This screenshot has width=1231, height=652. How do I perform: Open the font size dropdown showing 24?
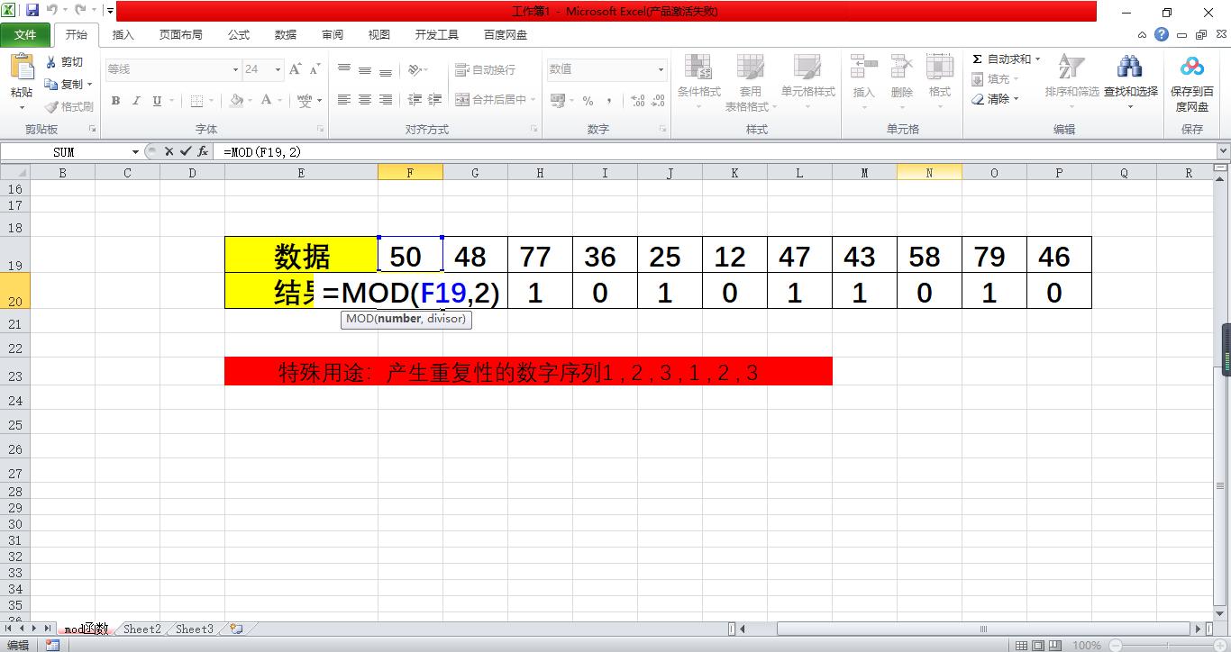(276, 69)
